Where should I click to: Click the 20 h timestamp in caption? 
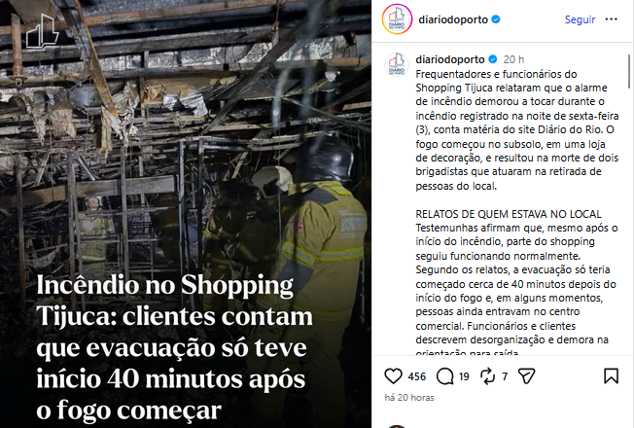(513, 59)
